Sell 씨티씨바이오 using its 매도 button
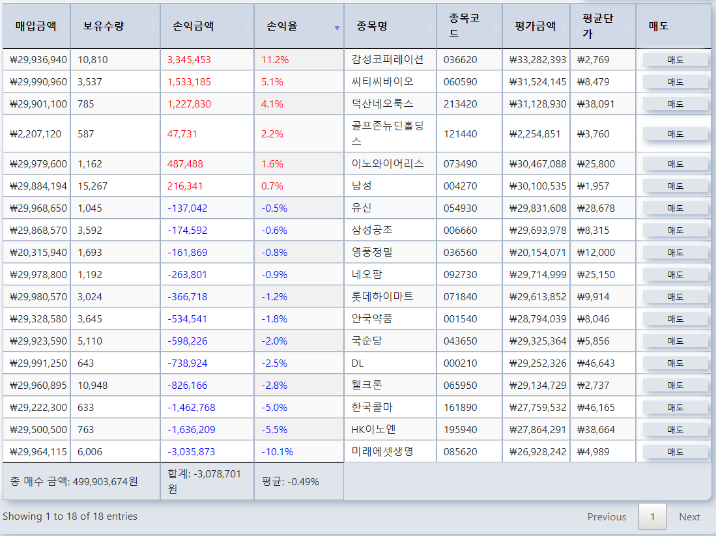The width and height of the screenshot is (716, 536). [676, 81]
